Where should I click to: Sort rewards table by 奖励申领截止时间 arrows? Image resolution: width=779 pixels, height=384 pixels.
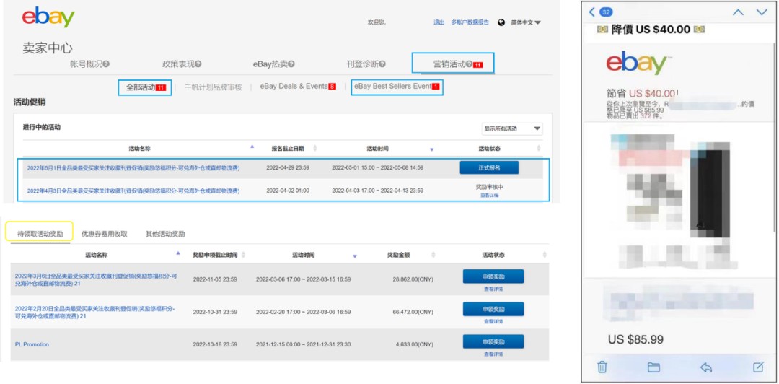245,255
